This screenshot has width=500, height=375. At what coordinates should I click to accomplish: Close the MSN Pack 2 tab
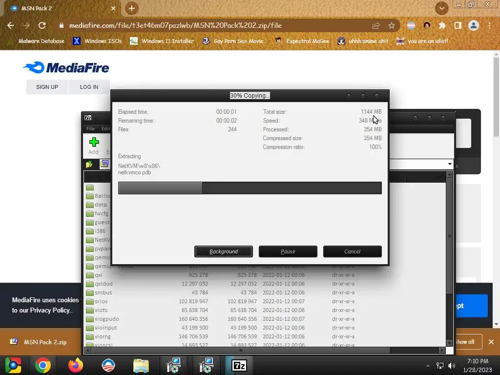point(113,8)
